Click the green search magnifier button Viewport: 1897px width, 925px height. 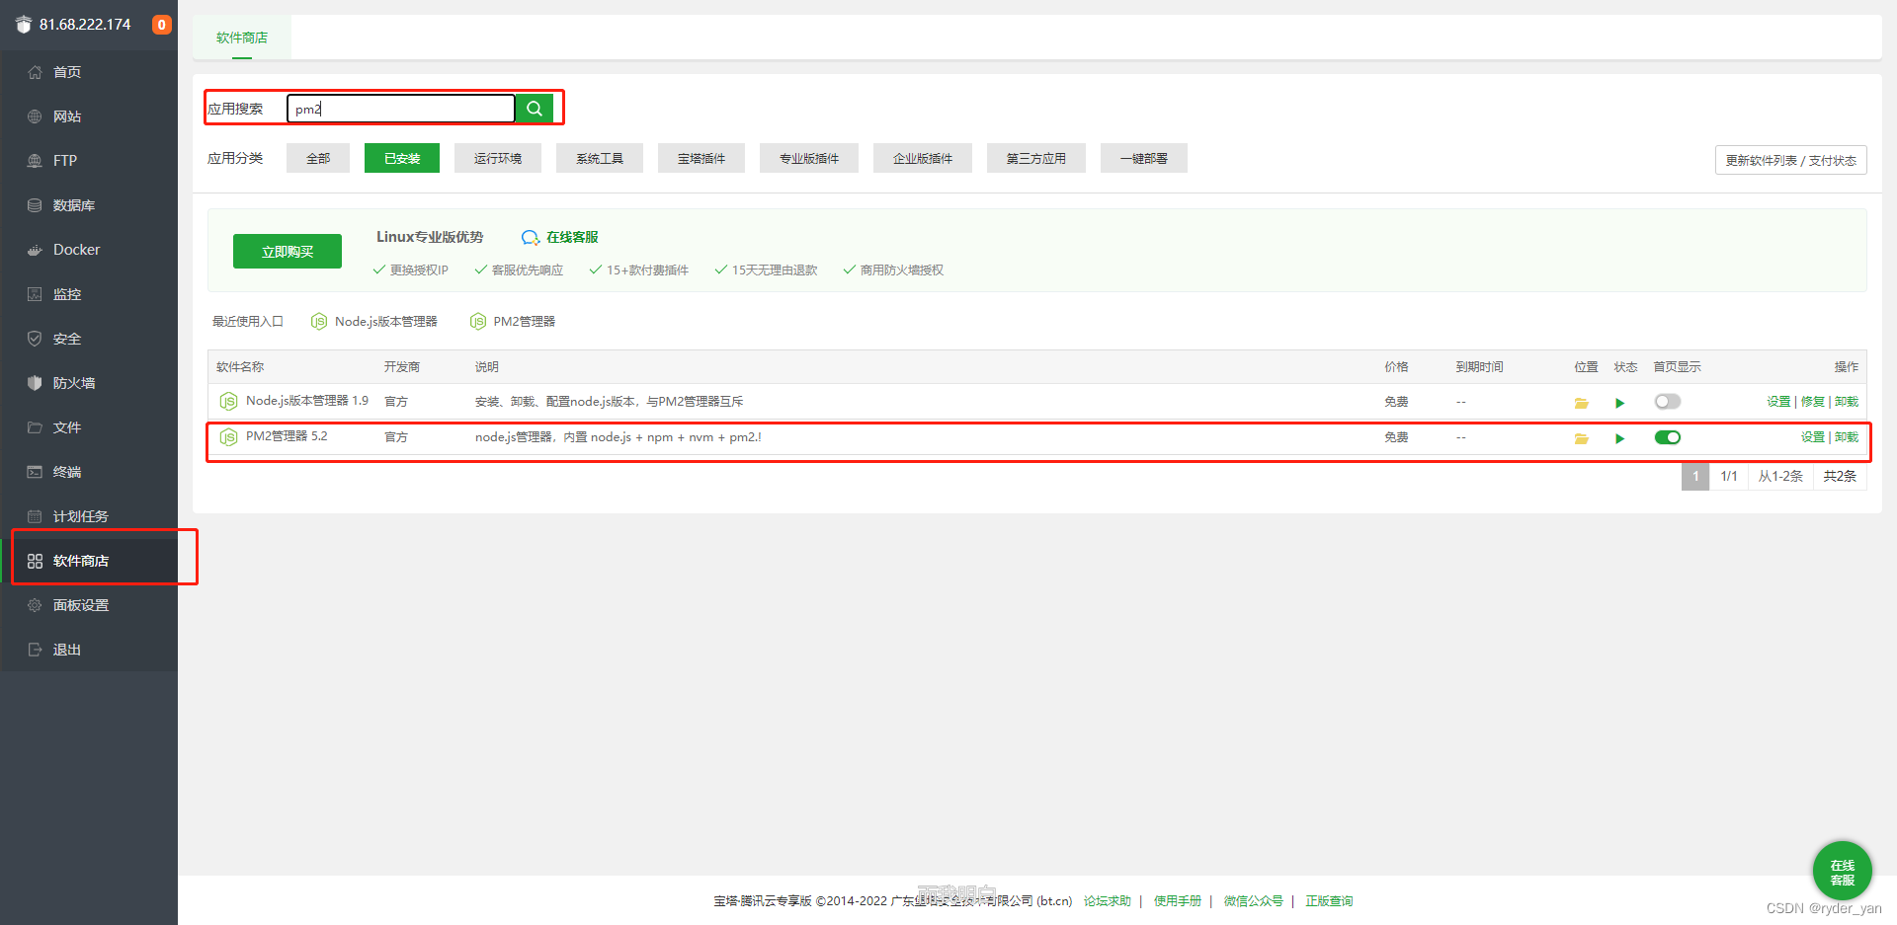pyautogui.click(x=534, y=109)
